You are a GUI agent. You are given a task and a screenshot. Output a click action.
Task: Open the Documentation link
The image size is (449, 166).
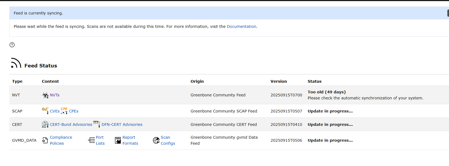click(241, 26)
